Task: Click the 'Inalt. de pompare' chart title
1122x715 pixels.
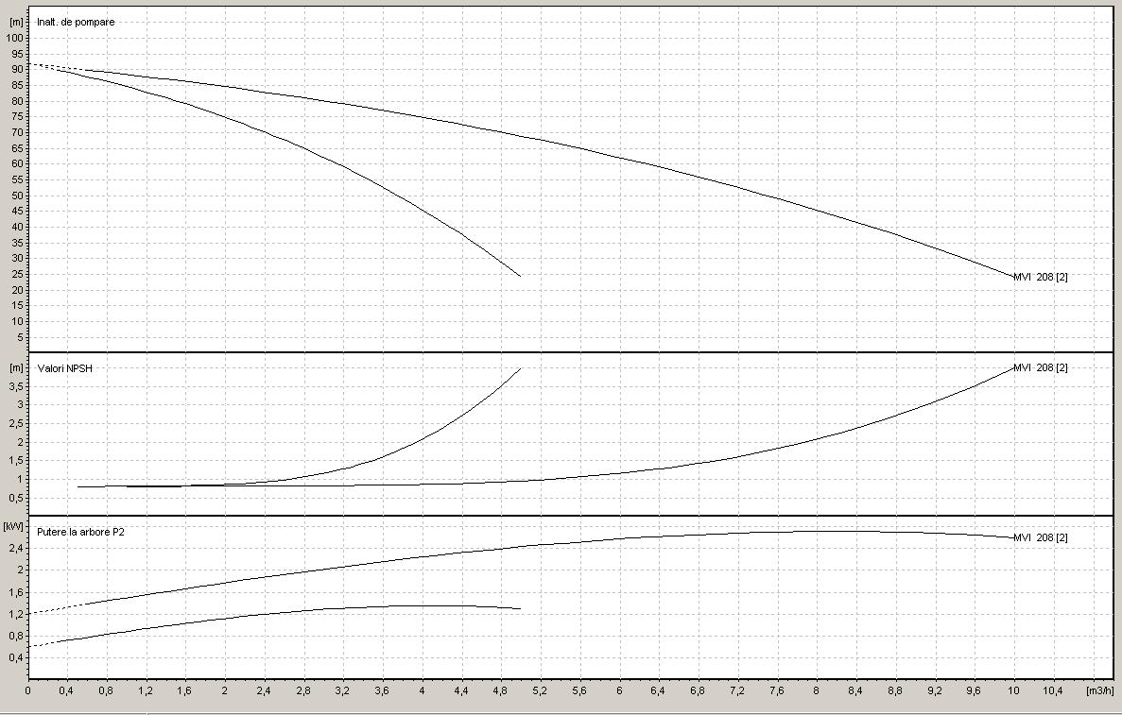Action: [77, 21]
